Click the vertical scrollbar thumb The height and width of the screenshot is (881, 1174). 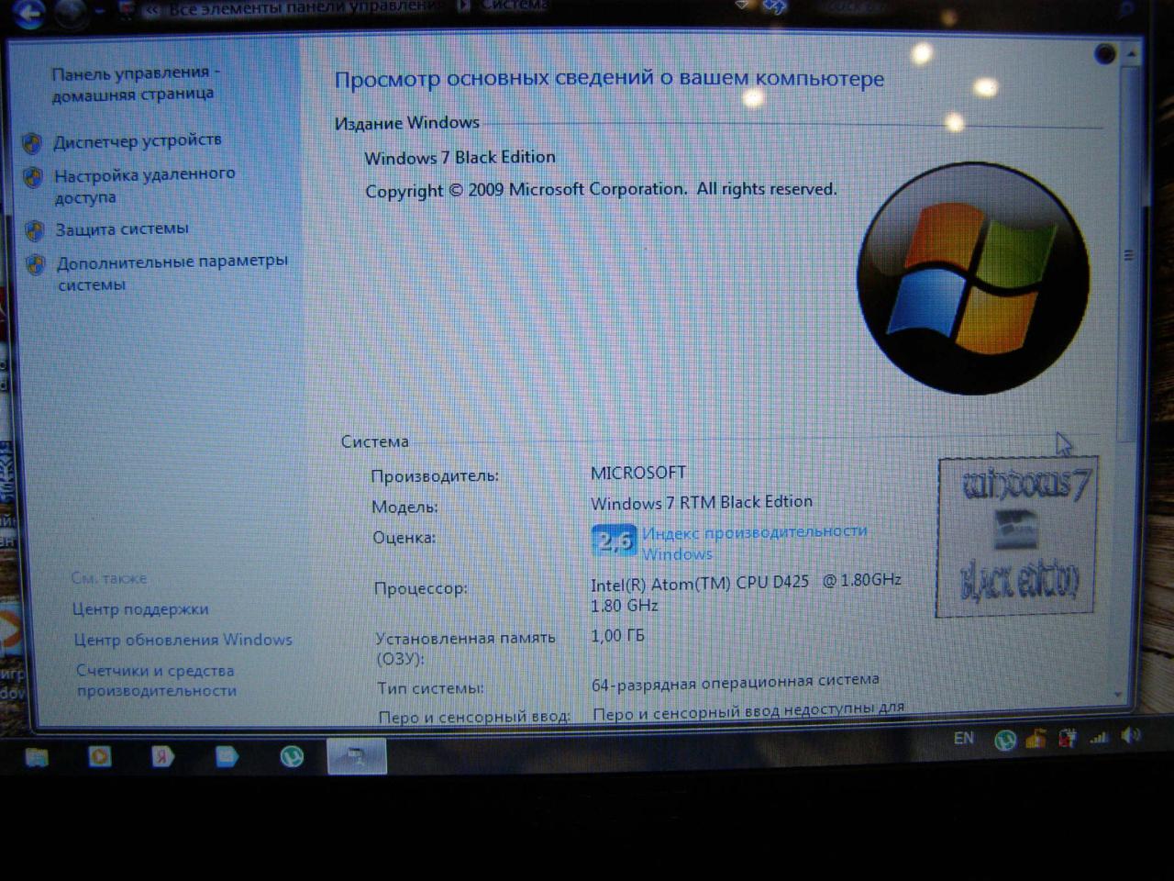1129,255
